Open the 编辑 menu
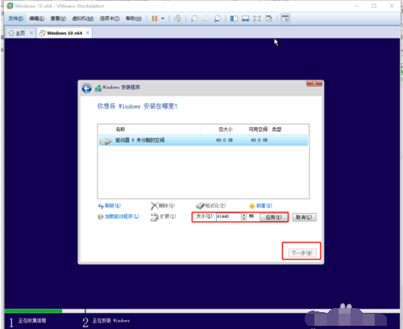403x329 pixels. coord(37,19)
